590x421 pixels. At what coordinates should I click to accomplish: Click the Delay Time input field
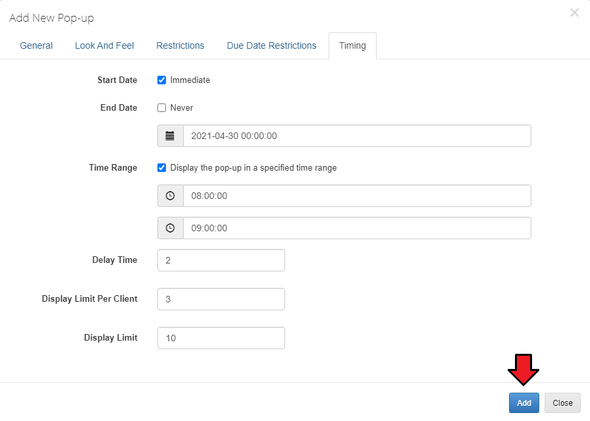[221, 260]
